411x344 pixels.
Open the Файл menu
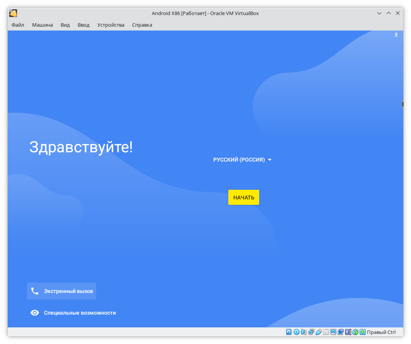pos(18,25)
